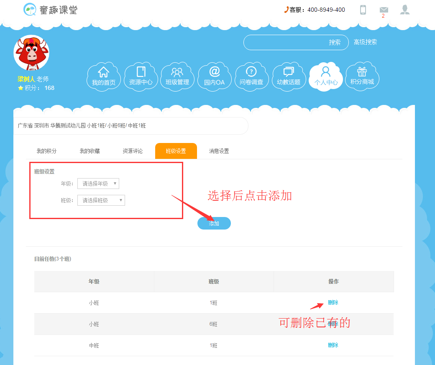
Task: Open 幼教话题 topics icon
Action: pyautogui.click(x=288, y=77)
